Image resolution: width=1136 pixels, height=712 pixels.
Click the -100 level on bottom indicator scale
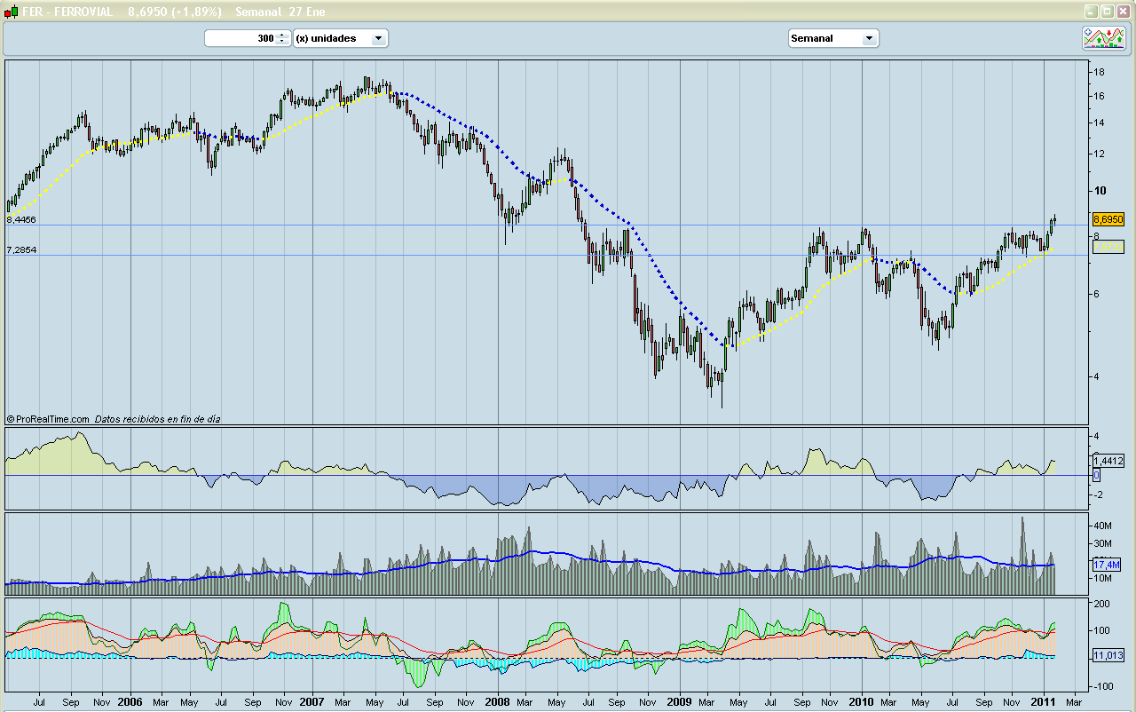(x=1101, y=686)
